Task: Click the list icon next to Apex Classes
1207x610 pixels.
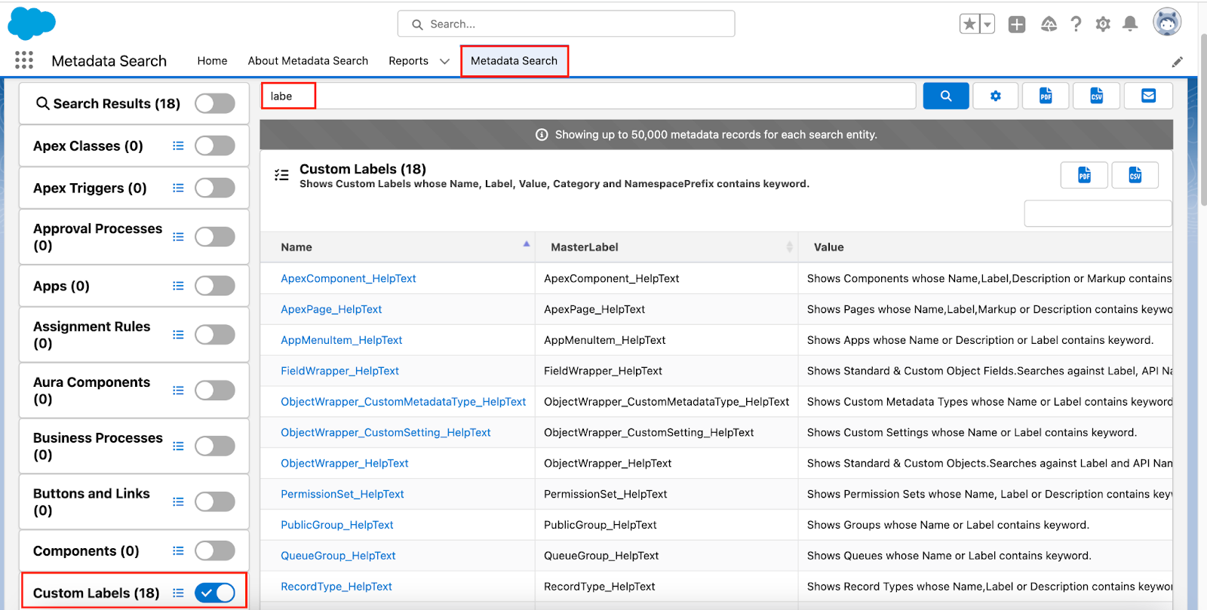Action: [x=178, y=146]
